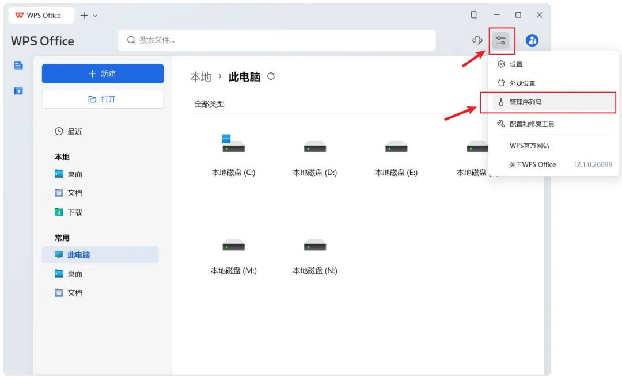
Task: Open 本地磁盘 (C:) drive
Action: (x=233, y=155)
